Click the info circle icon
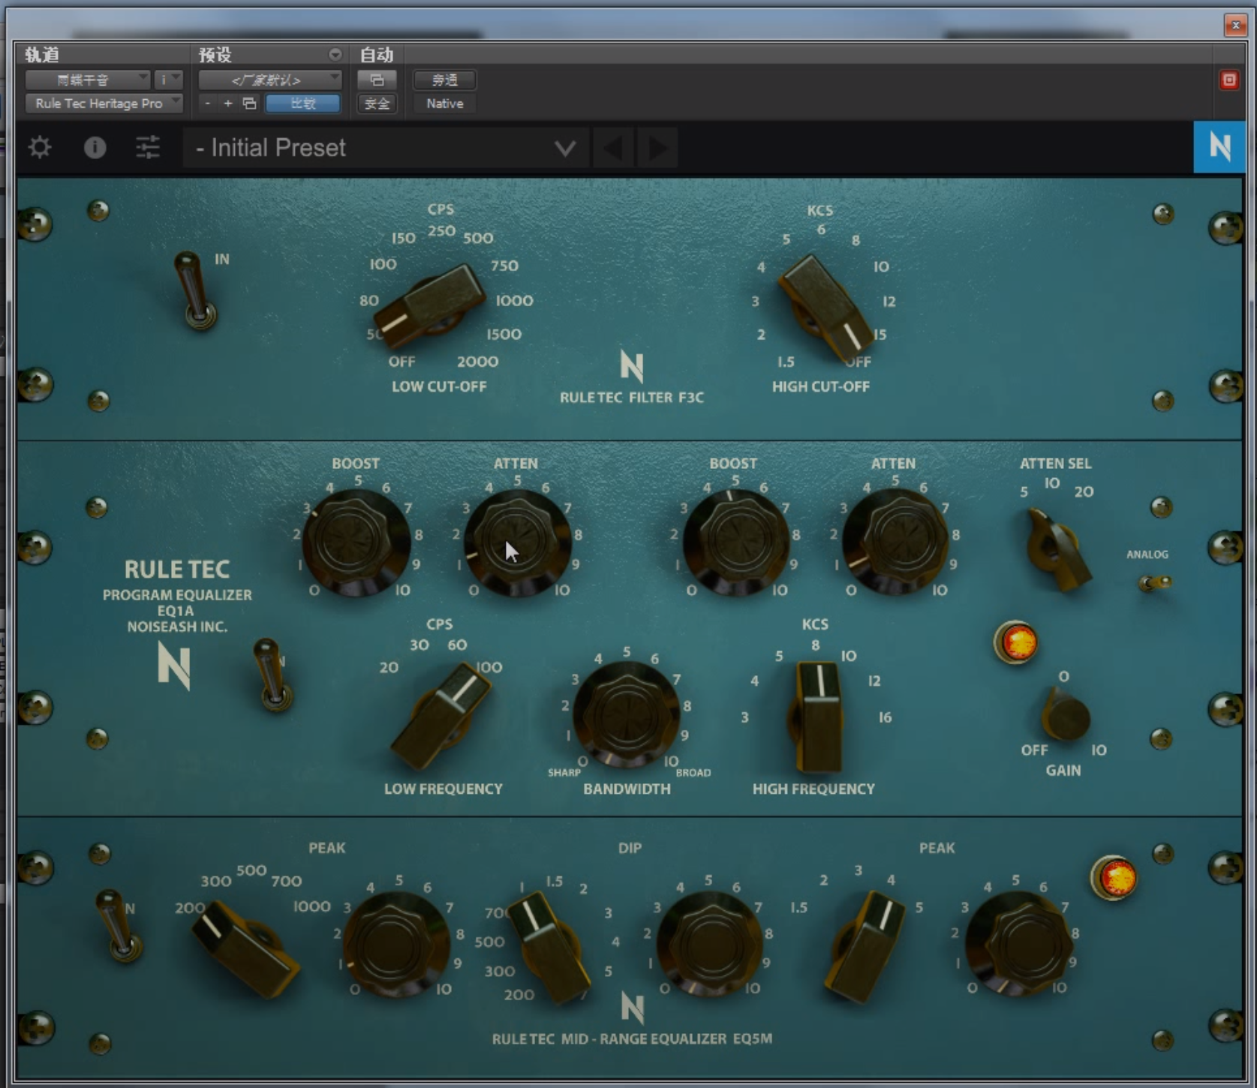This screenshot has width=1257, height=1088. coord(95,147)
